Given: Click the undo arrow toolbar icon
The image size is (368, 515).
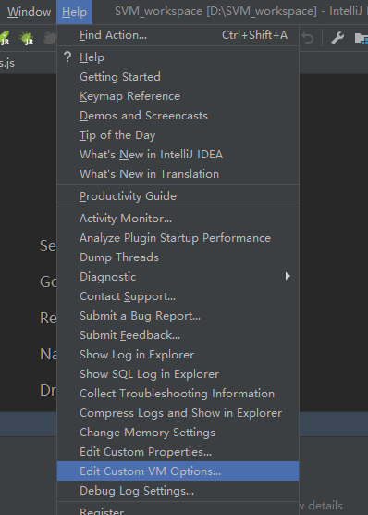Looking at the screenshot, I should click(308, 38).
